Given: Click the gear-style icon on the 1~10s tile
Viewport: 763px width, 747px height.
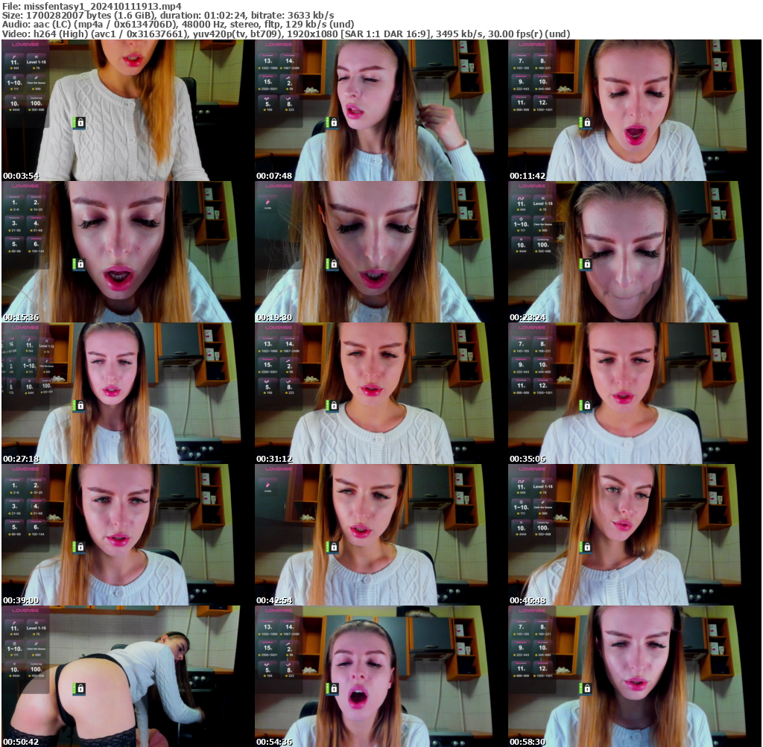Looking at the screenshot, I should coord(15,77).
